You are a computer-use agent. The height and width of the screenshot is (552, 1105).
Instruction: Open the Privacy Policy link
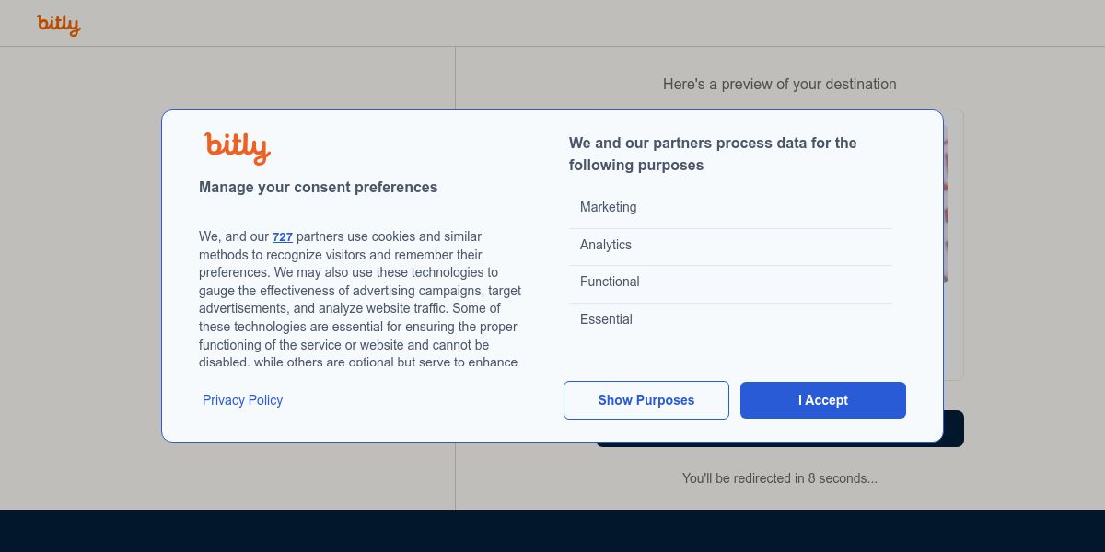(242, 400)
